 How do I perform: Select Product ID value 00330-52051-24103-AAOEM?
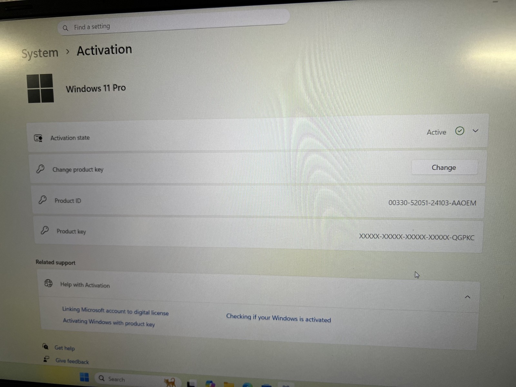pyautogui.click(x=432, y=203)
